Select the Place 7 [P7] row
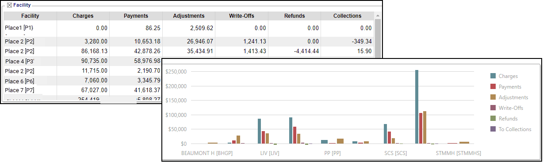The width and height of the screenshot is (543, 163). (83, 90)
